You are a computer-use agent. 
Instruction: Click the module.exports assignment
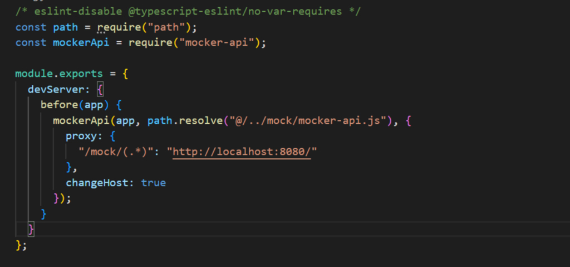pos(58,74)
